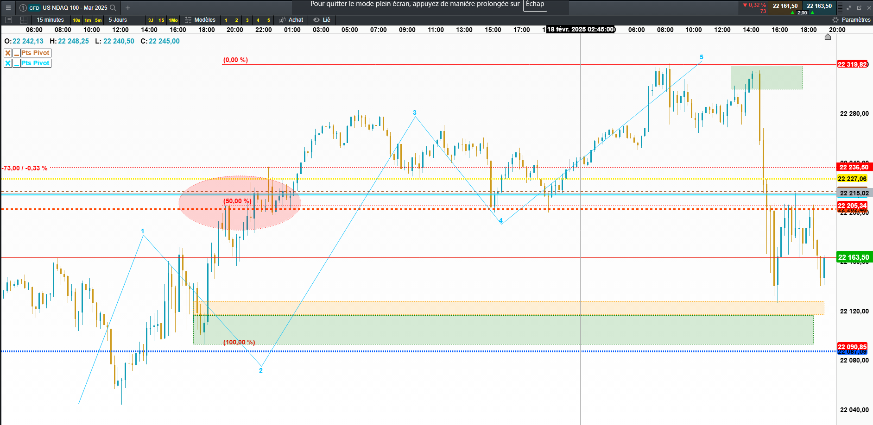The image size is (873, 425).
Task: Open Paramètres gear settings
Action: [852, 20]
